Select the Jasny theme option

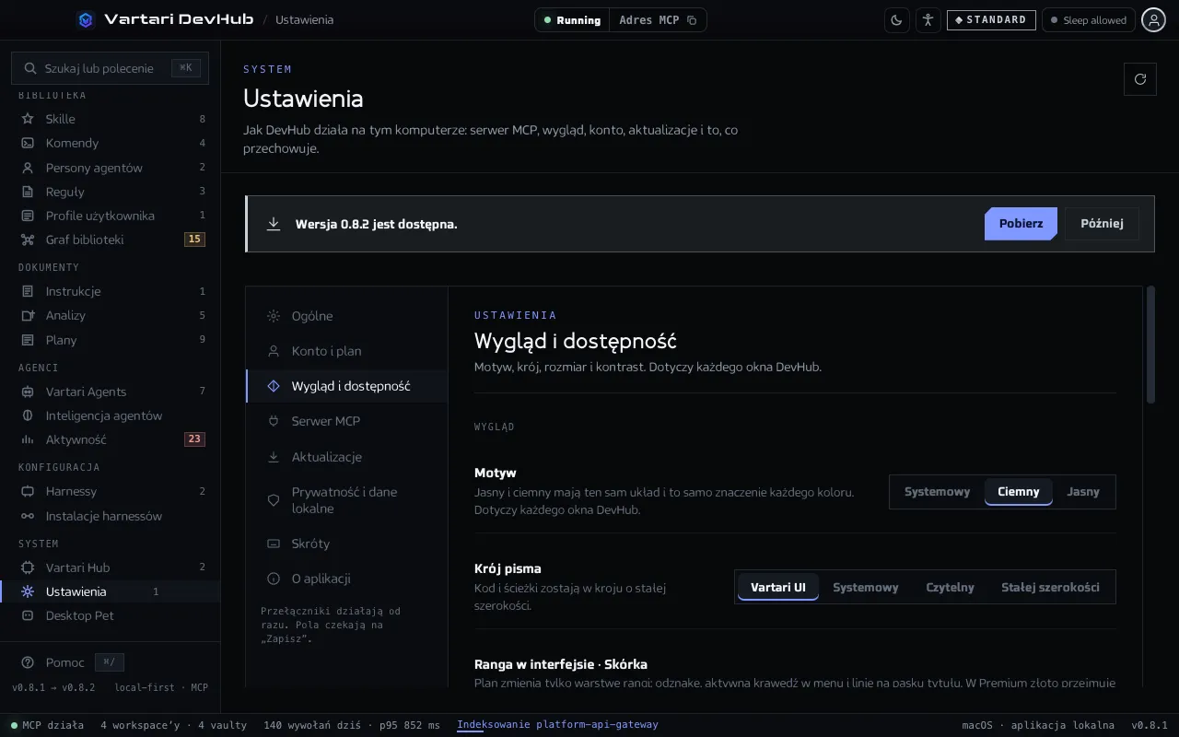1083,492
